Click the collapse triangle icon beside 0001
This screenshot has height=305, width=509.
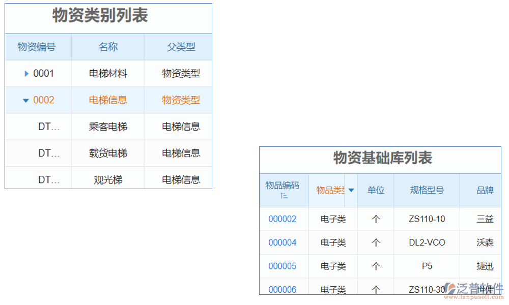26,73
